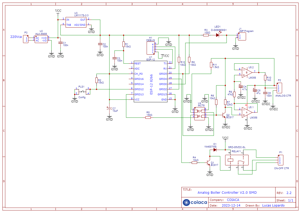The width and height of the screenshot is (301, 213).
Task: Select the ESP-12 8266 microcontroller symbol
Action: (x=151, y=81)
